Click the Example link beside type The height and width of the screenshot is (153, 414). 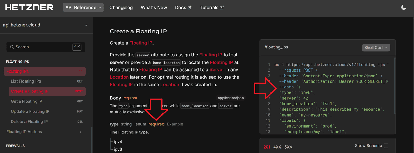coord(175,124)
